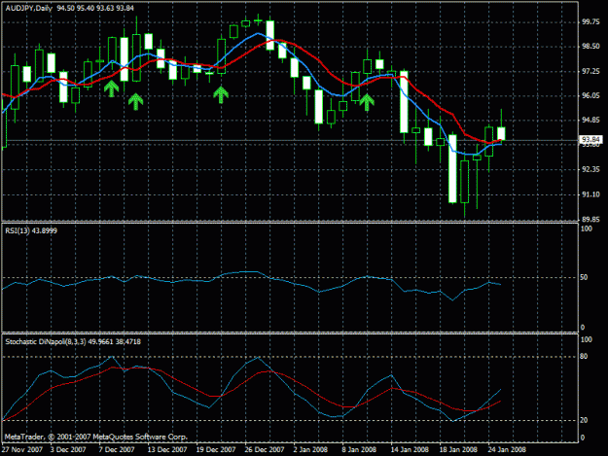Click the 26 Dec 2007 date label
Image resolution: width=608 pixels, height=456 pixels.
click(264, 449)
